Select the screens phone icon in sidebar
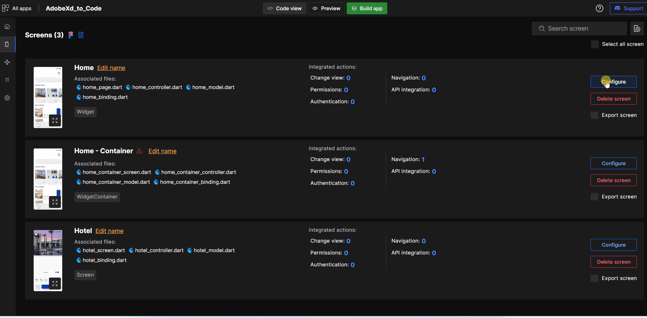Image resolution: width=647 pixels, height=318 pixels. coord(7,45)
